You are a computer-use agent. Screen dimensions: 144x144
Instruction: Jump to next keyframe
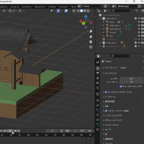tap(15, 131)
